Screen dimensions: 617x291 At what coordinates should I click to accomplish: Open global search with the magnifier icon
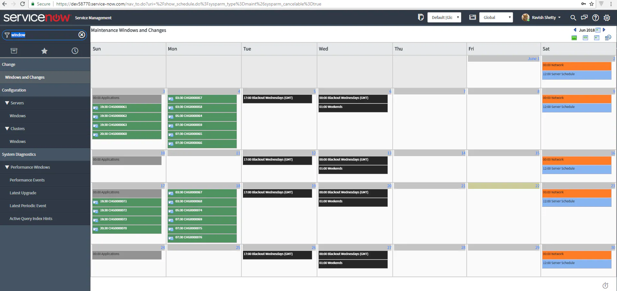(x=573, y=18)
